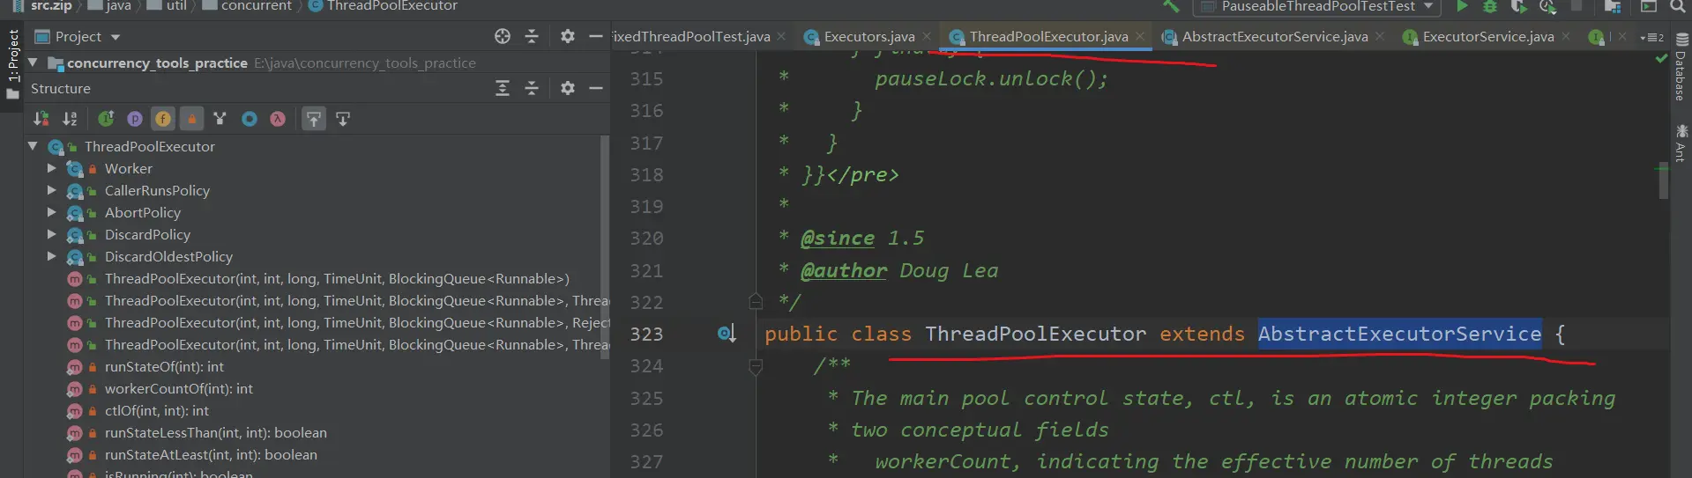Switch to Executors.java tab

click(x=868, y=37)
